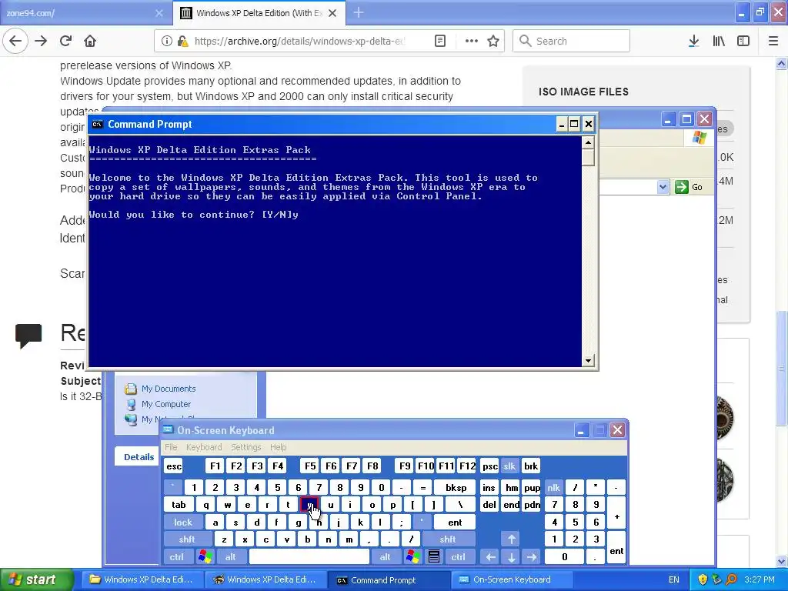Show site information for archive.org
The height and width of the screenshot is (591, 788).
point(167,41)
